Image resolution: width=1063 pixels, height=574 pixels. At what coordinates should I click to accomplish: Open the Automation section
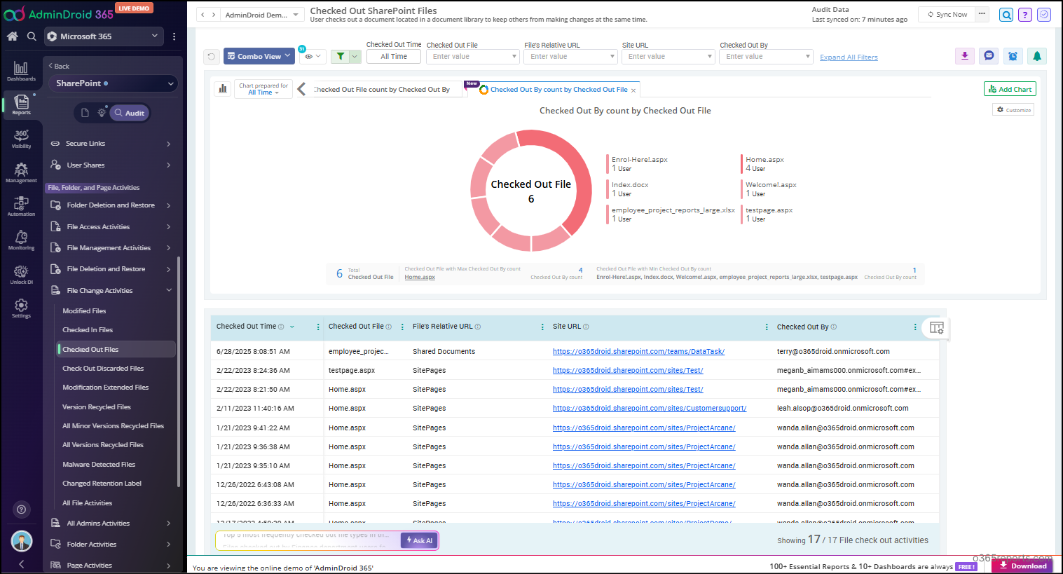pyautogui.click(x=21, y=206)
